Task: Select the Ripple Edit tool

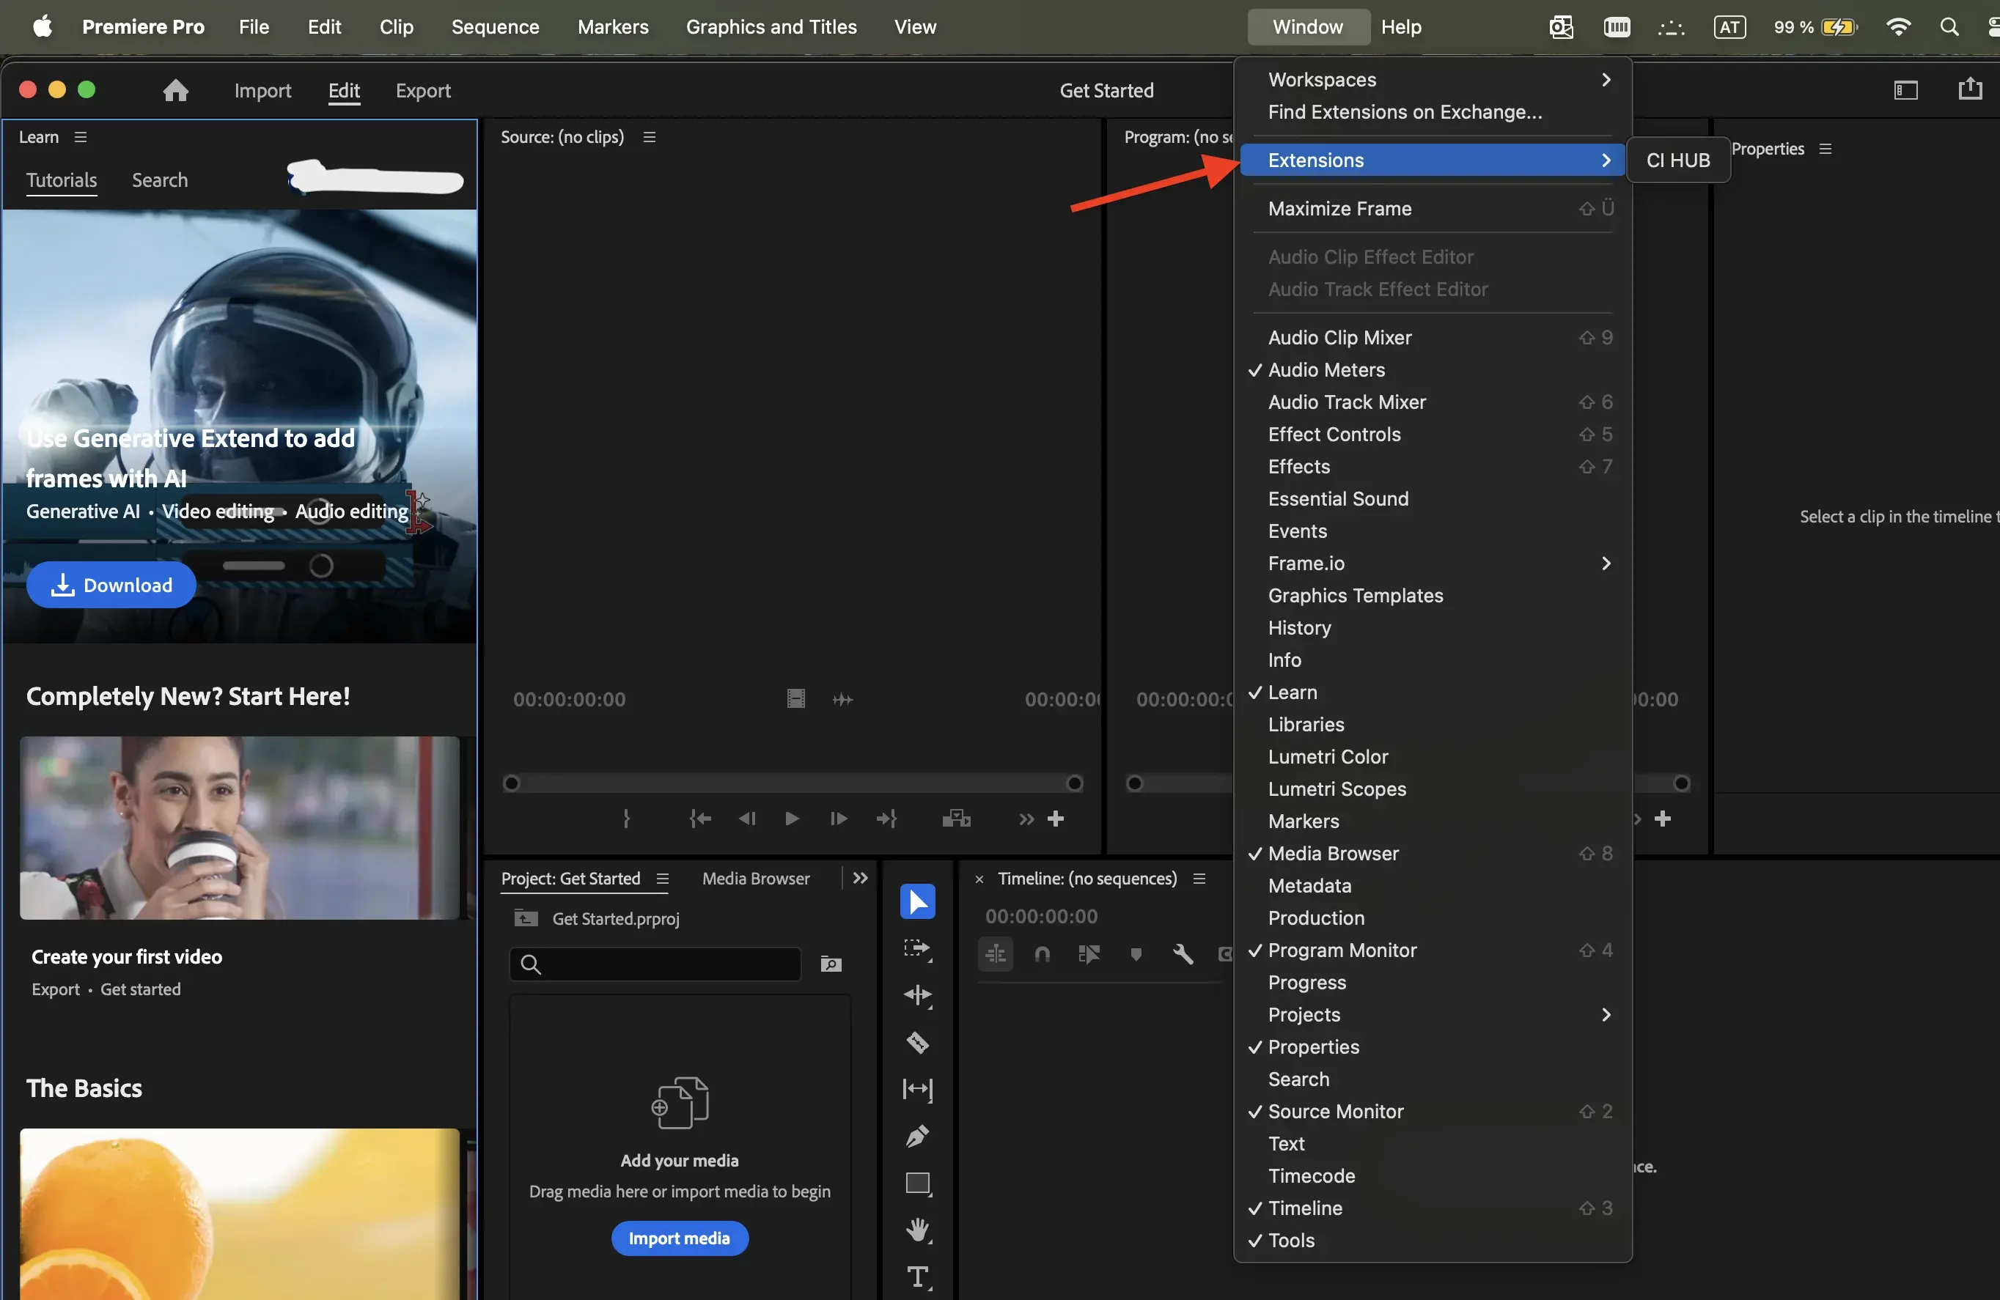Action: click(918, 996)
